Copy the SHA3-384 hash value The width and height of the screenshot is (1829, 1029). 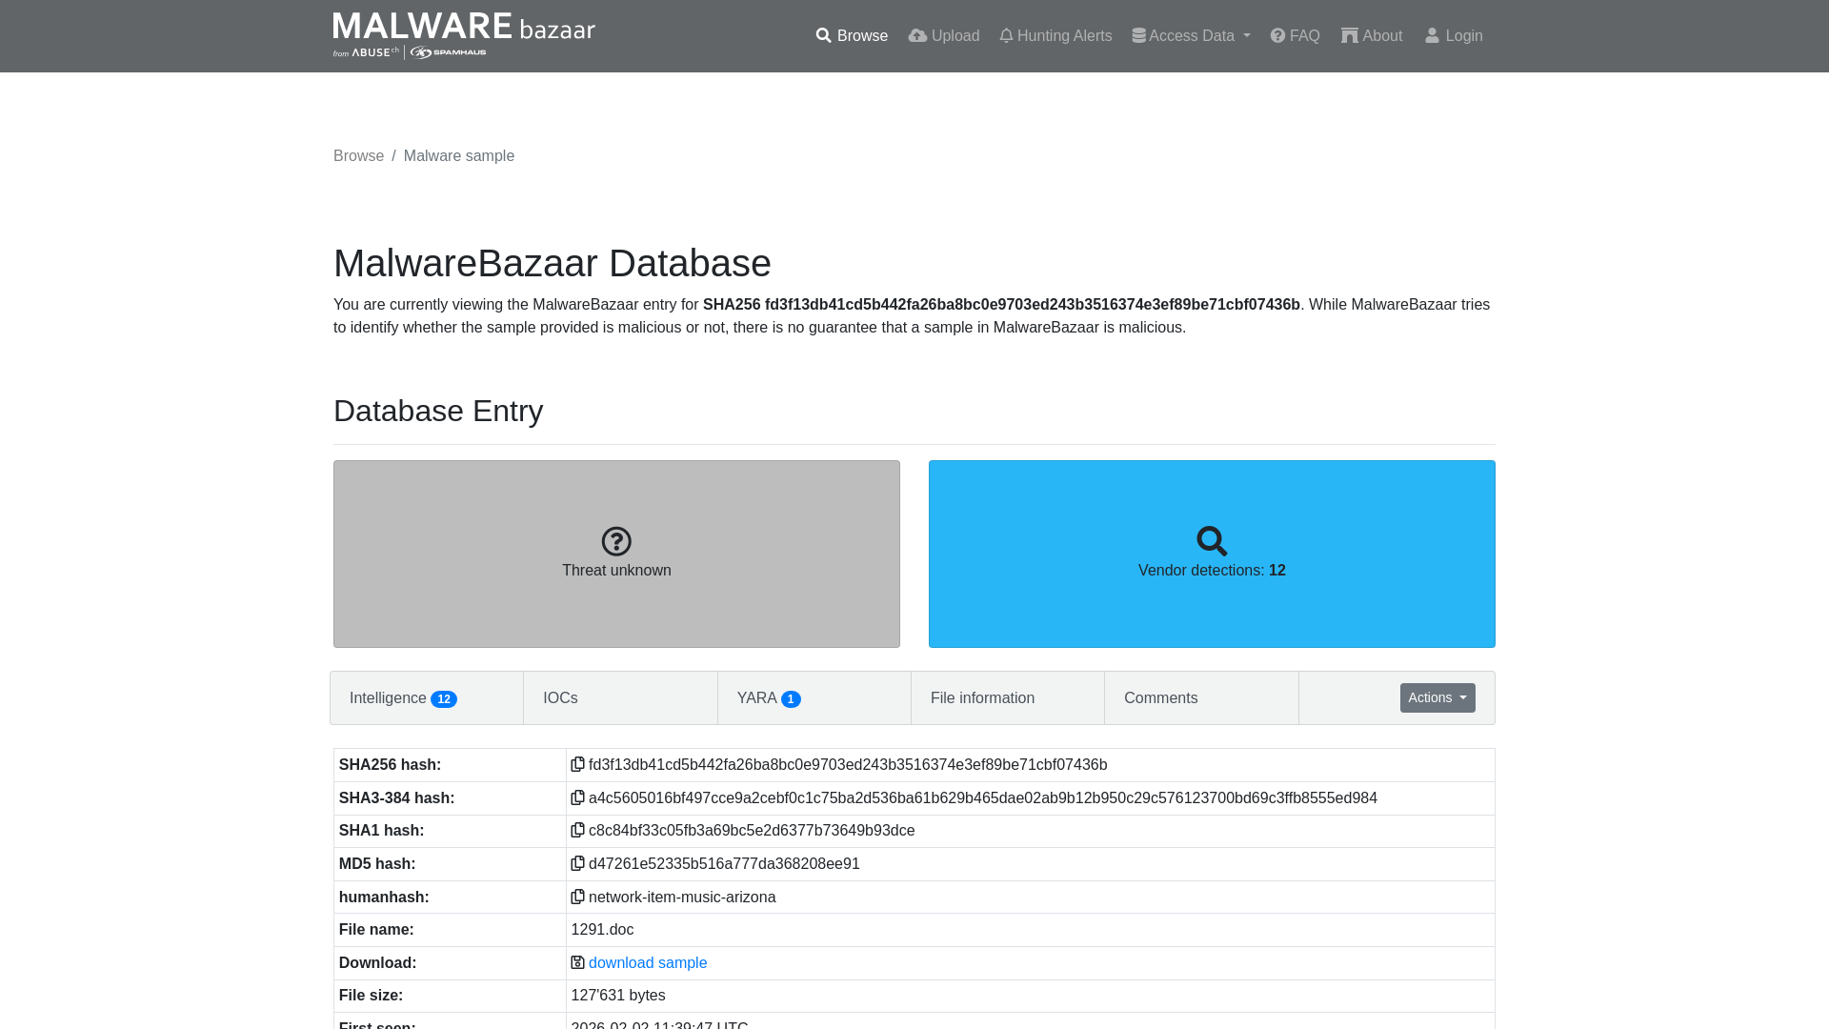pyautogui.click(x=578, y=797)
